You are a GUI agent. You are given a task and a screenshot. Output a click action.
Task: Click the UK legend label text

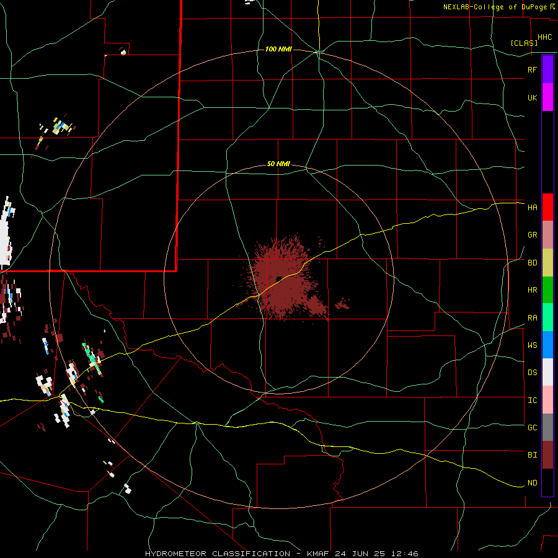pyautogui.click(x=532, y=97)
